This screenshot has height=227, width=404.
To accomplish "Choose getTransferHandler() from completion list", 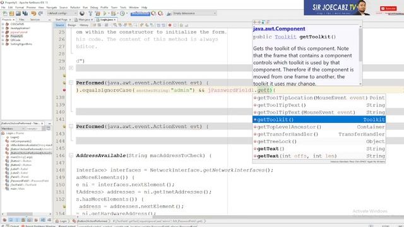I will pos(319,134).
